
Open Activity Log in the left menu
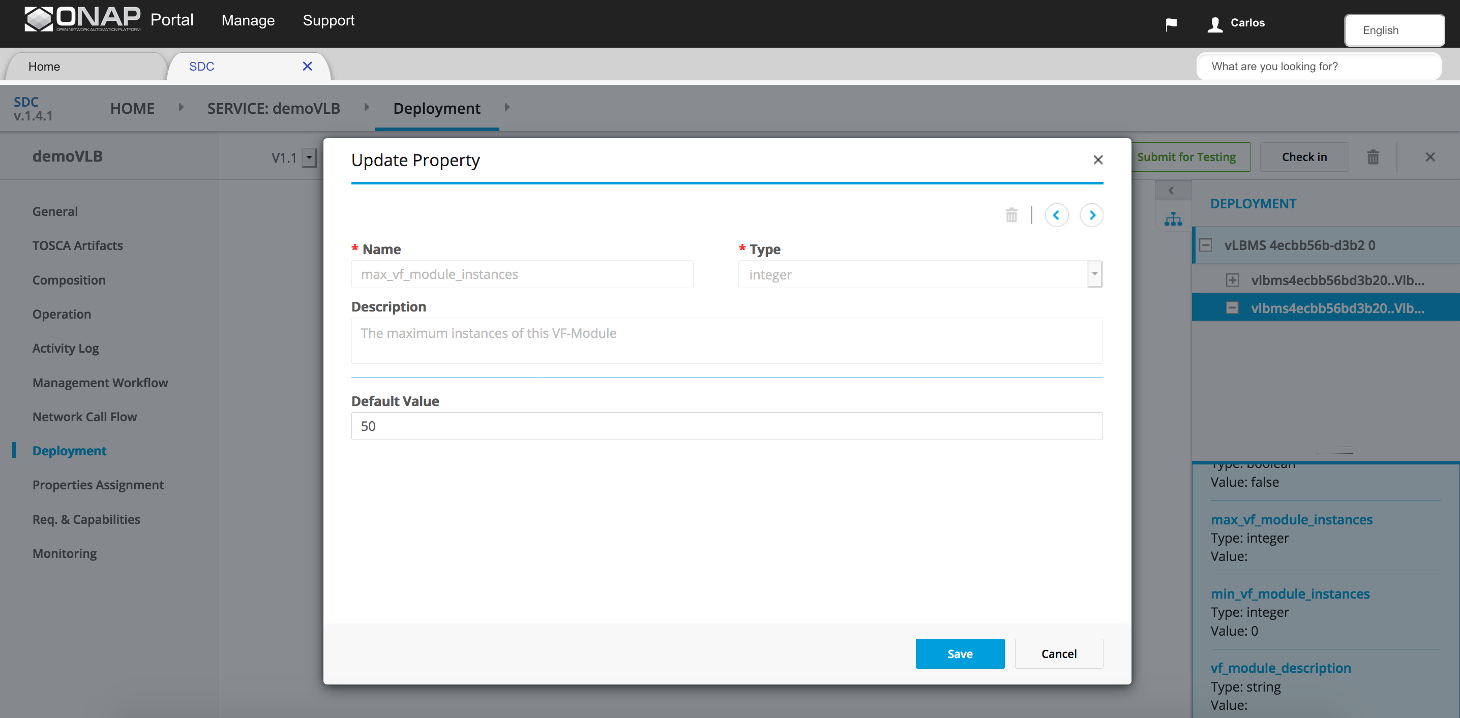[x=65, y=348]
